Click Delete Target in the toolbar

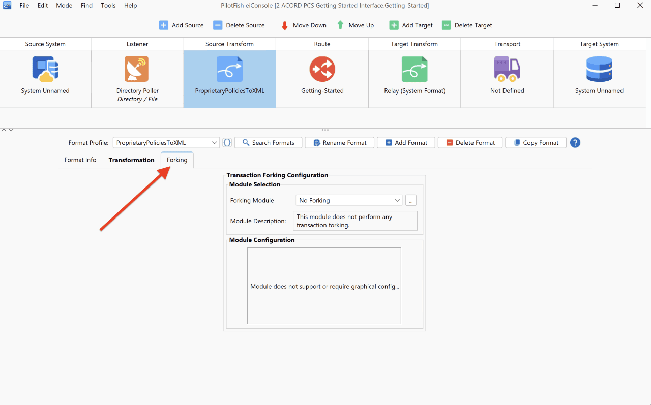pyautogui.click(x=467, y=25)
